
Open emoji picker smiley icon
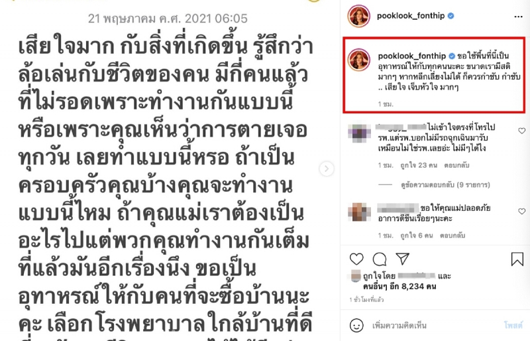(356, 326)
